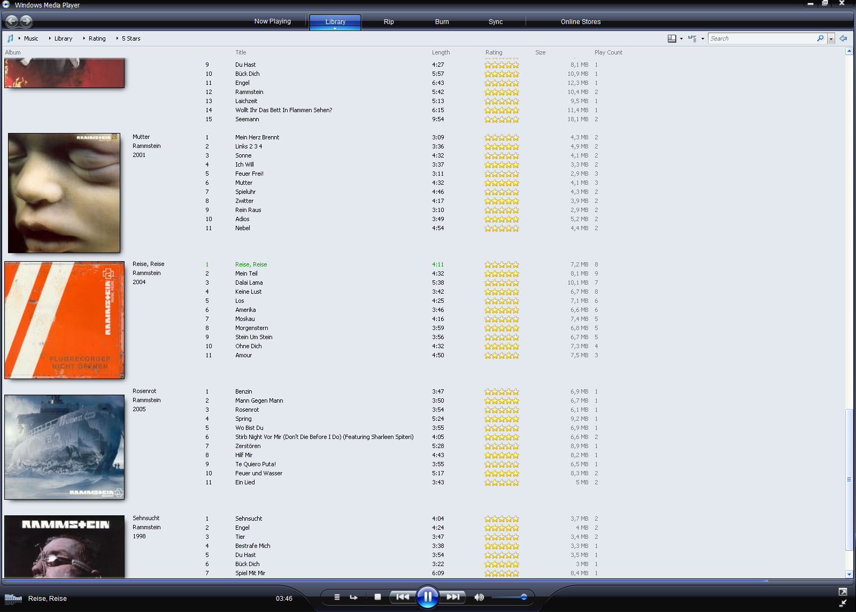The height and width of the screenshot is (612, 856).
Task: Sort by the Length column header
Action: tap(441, 52)
